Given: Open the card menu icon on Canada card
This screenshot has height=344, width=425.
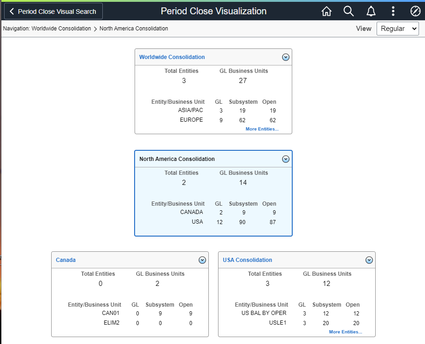Looking at the screenshot, I should [202, 260].
